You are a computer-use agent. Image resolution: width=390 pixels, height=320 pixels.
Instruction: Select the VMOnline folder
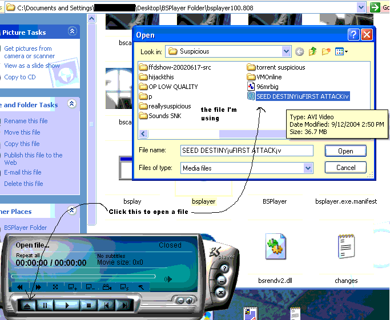pyautogui.click(x=264, y=77)
